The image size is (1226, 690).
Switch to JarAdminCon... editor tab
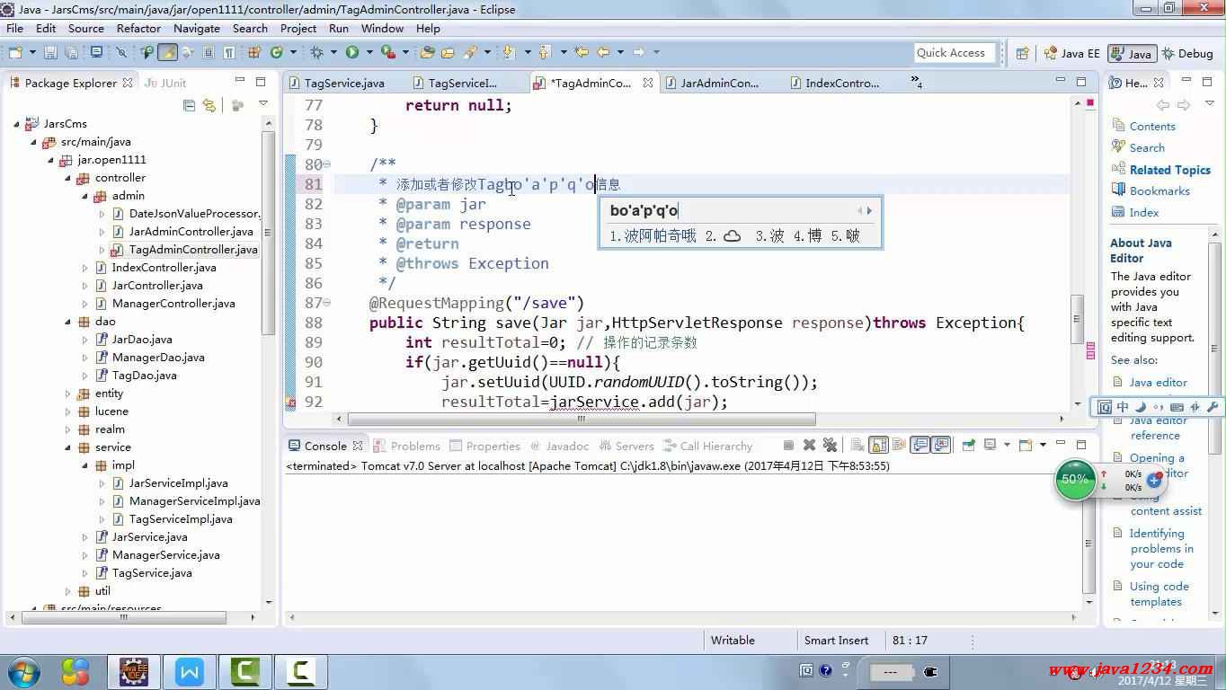[719, 83]
